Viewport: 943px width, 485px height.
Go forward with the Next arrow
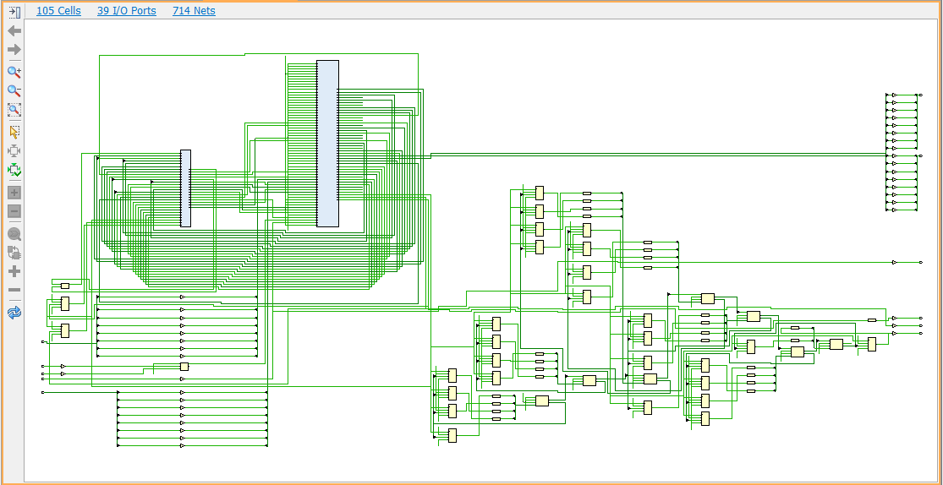(14, 50)
